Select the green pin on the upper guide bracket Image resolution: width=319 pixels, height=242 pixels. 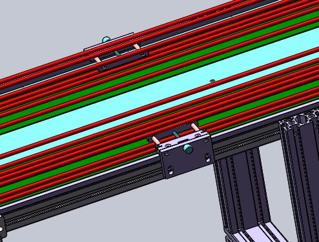118,54
